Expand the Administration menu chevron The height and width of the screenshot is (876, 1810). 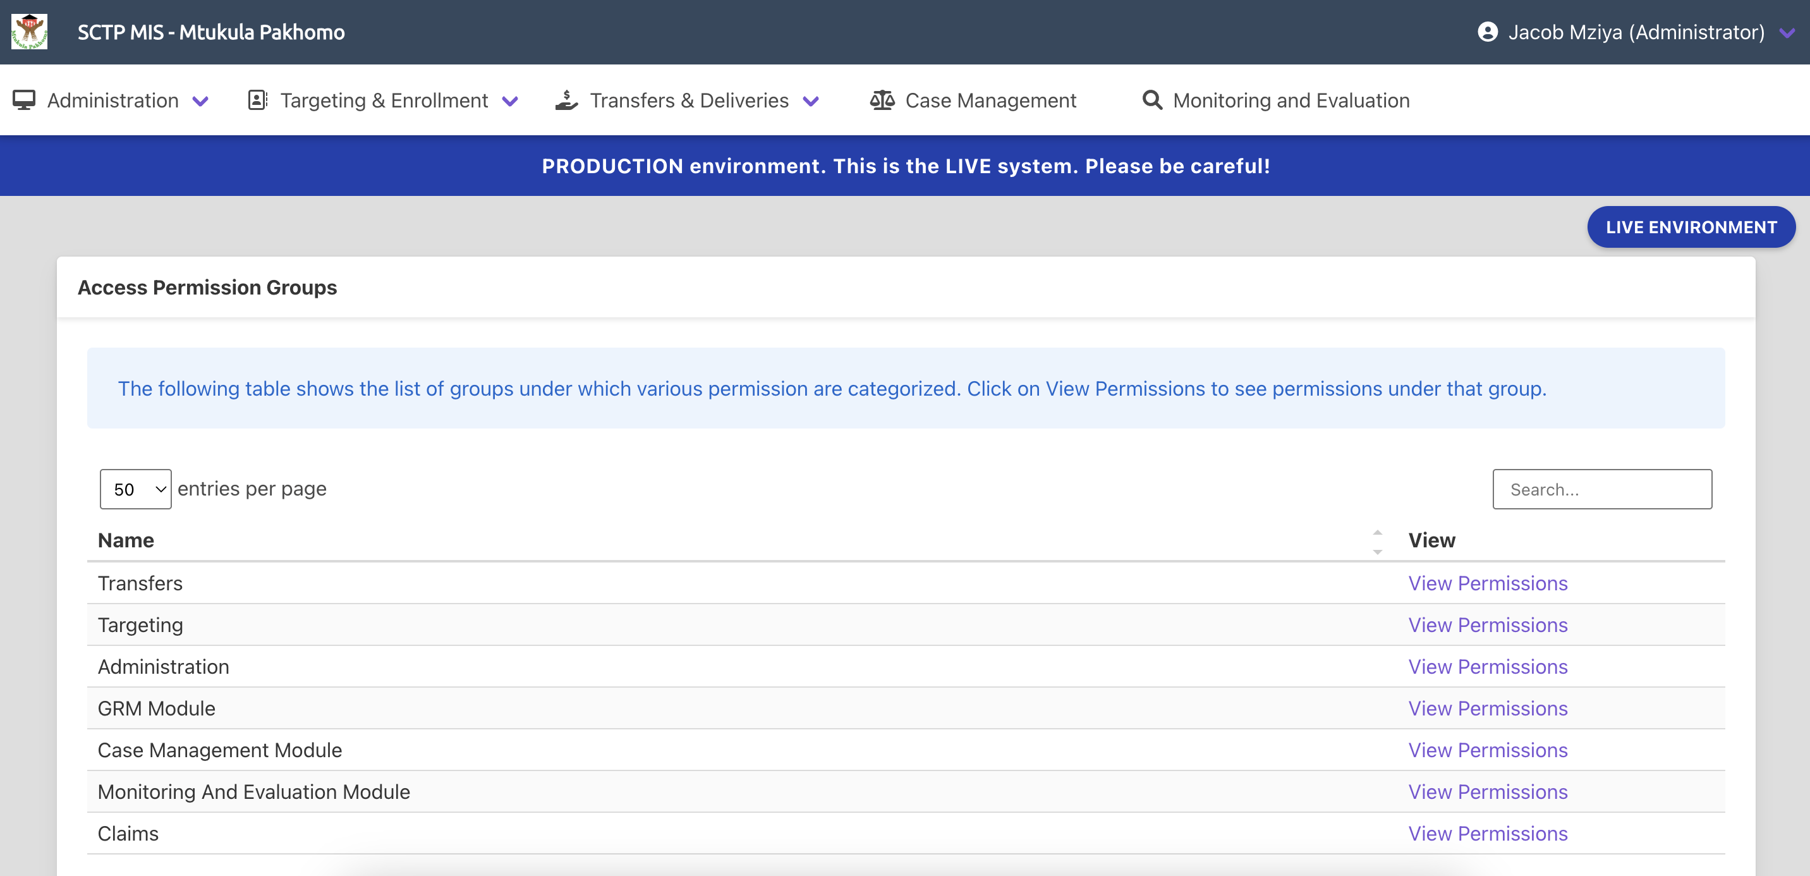(x=200, y=101)
